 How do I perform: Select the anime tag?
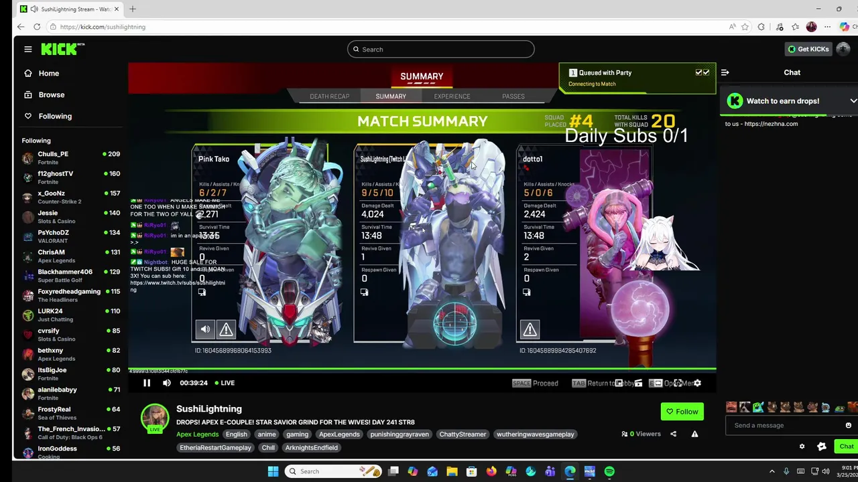pyautogui.click(x=267, y=434)
